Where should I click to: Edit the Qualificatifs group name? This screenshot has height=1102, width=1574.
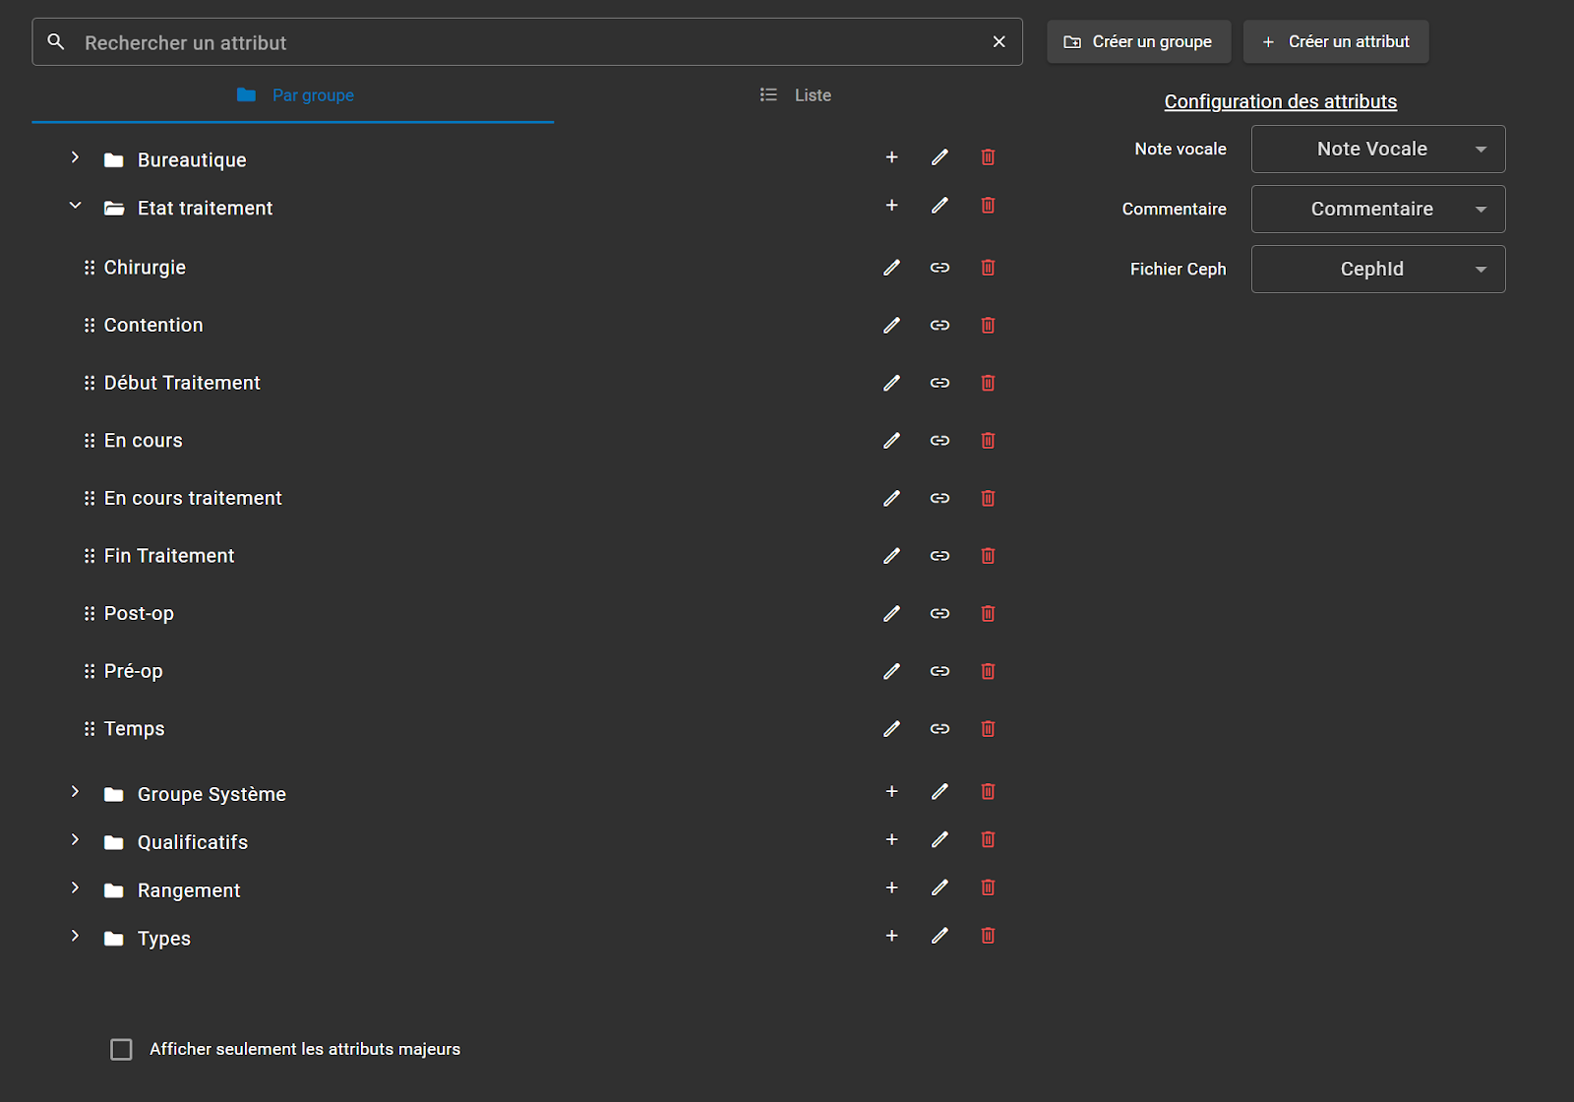pyautogui.click(x=939, y=840)
